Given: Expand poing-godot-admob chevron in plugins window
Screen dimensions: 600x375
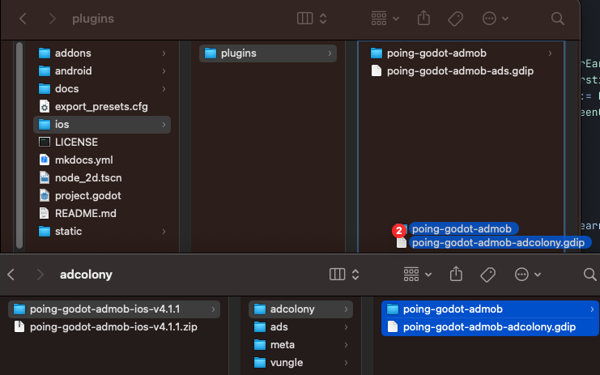Looking at the screenshot, I should (550, 53).
